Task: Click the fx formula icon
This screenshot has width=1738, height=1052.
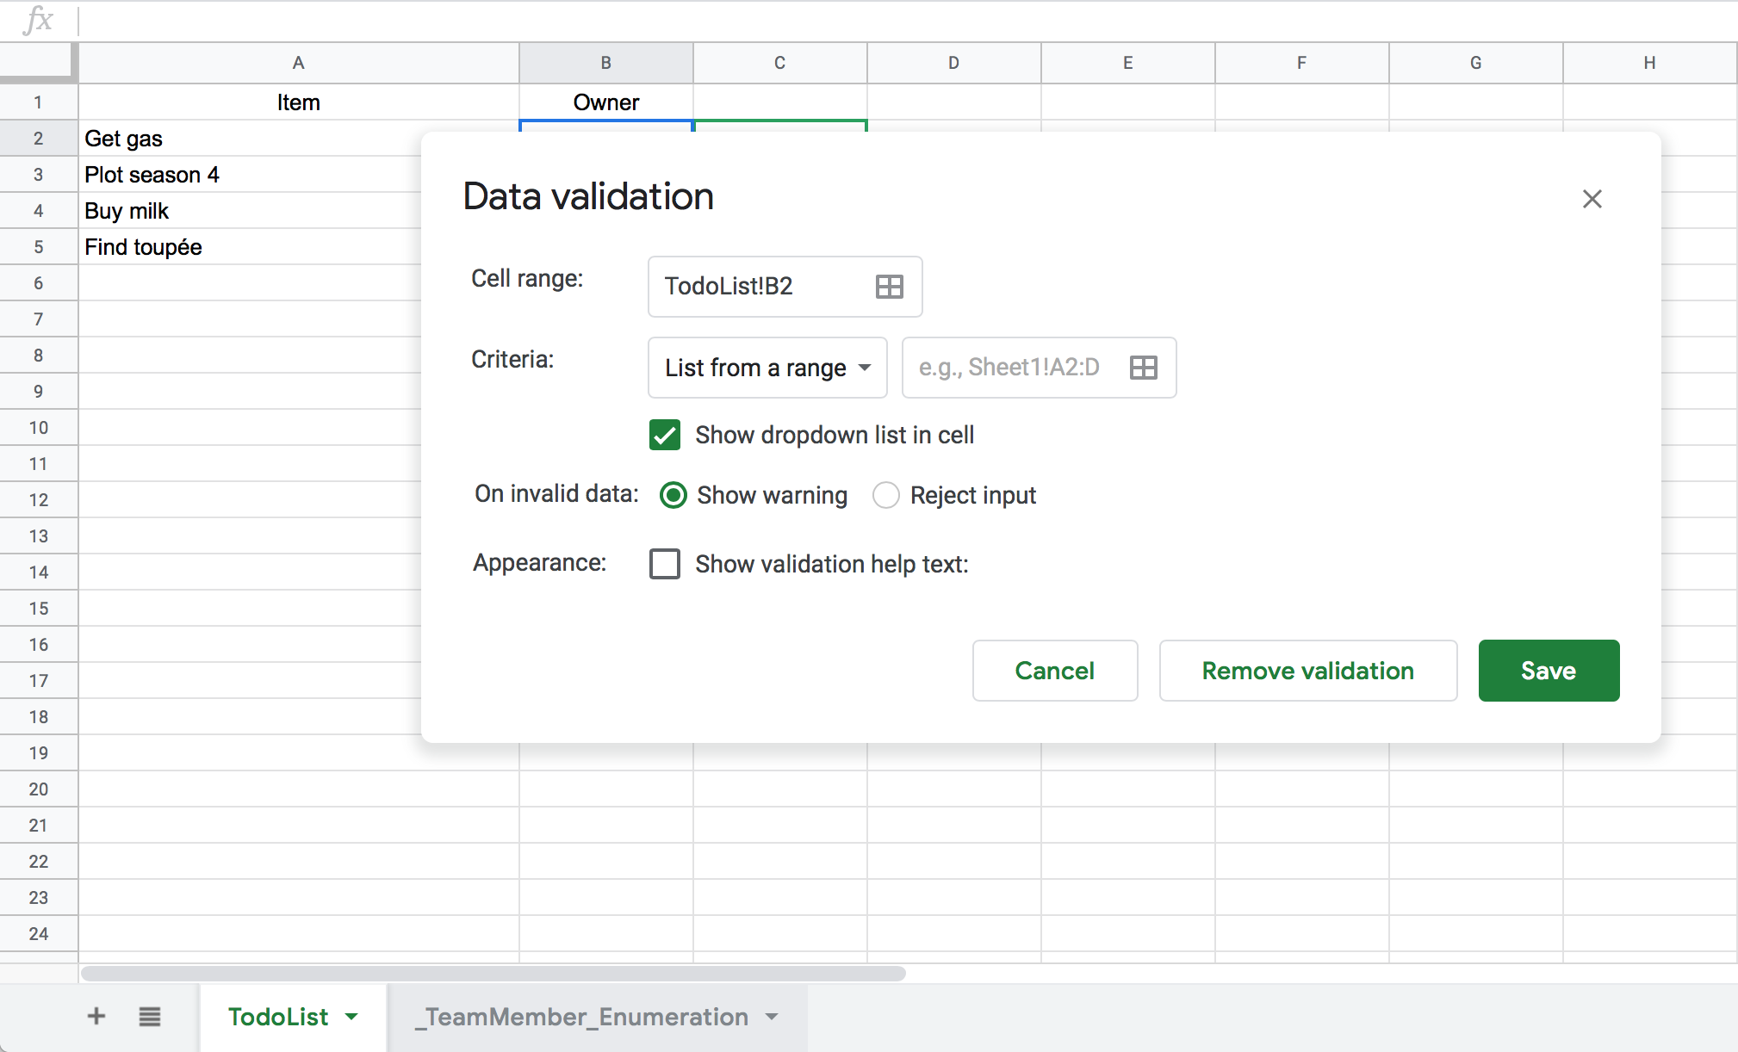Action: point(38,19)
